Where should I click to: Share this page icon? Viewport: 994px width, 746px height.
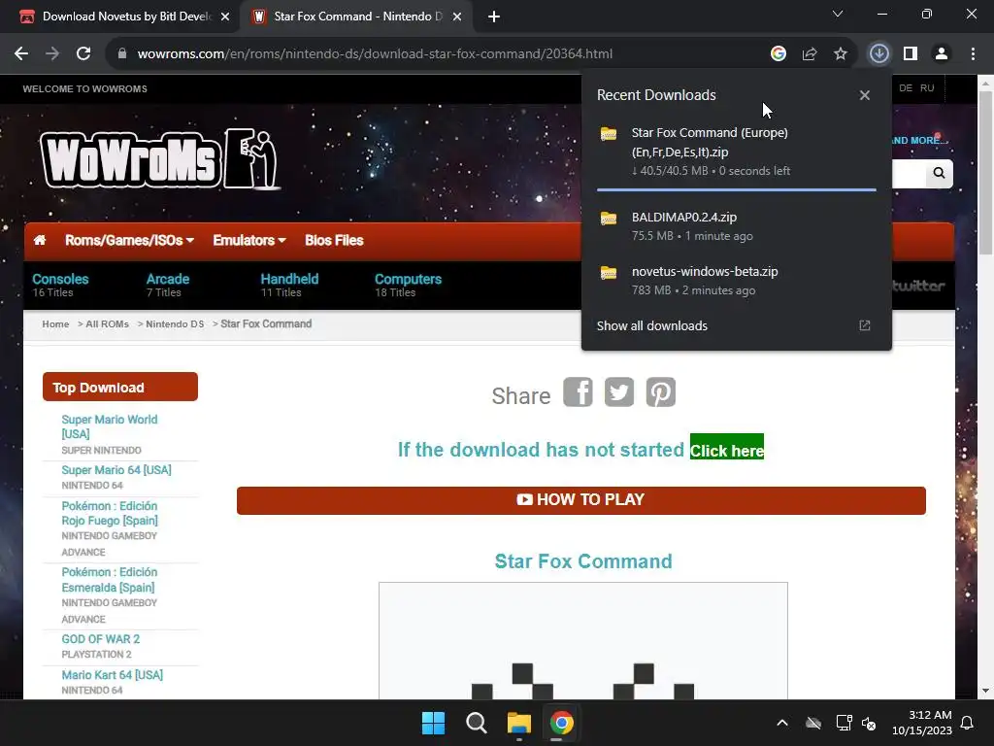click(810, 54)
